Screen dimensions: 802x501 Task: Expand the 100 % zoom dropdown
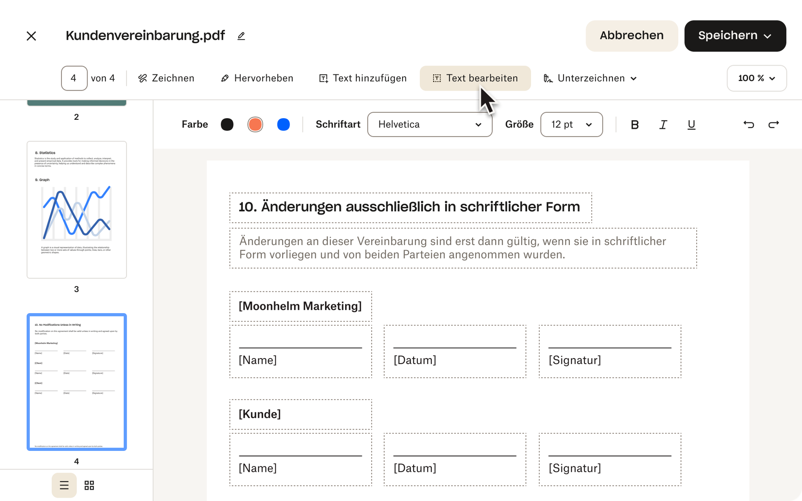pos(756,78)
